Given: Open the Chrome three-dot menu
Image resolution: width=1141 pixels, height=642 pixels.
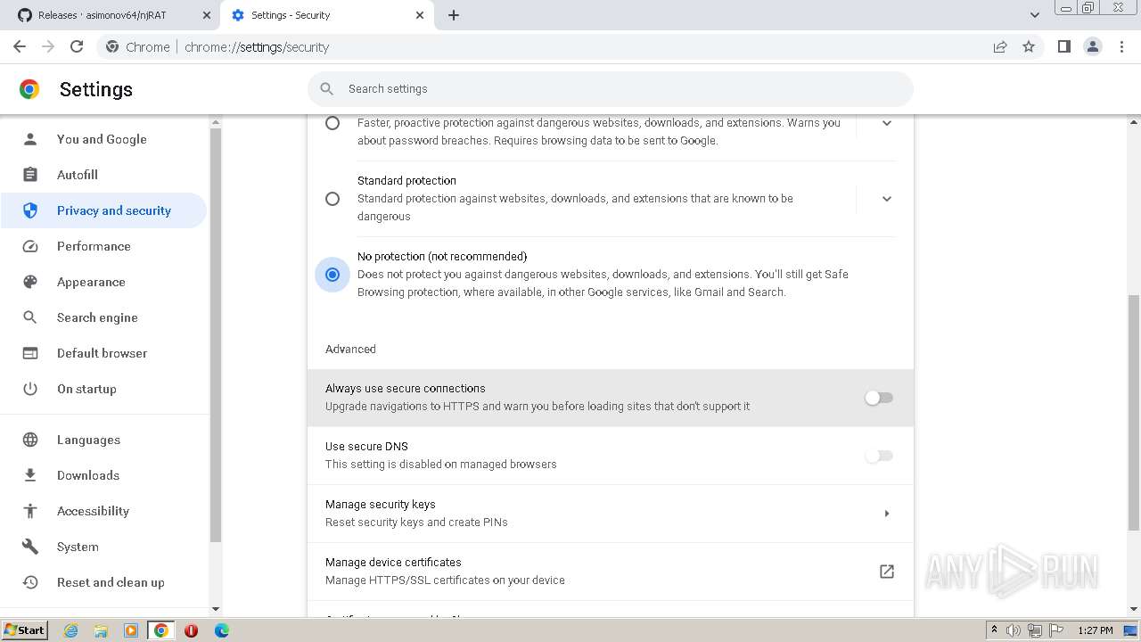Looking at the screenshot, I should tap(1121, 46).
